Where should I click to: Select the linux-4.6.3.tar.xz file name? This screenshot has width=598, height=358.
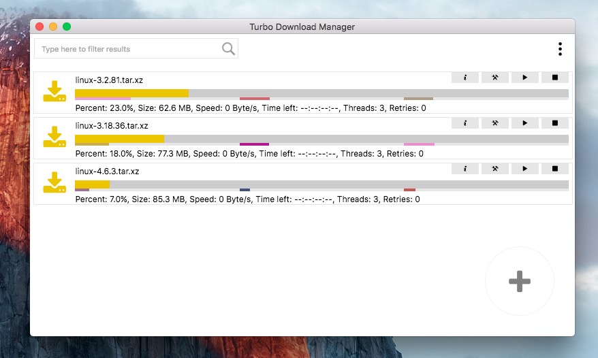[107, 171]
